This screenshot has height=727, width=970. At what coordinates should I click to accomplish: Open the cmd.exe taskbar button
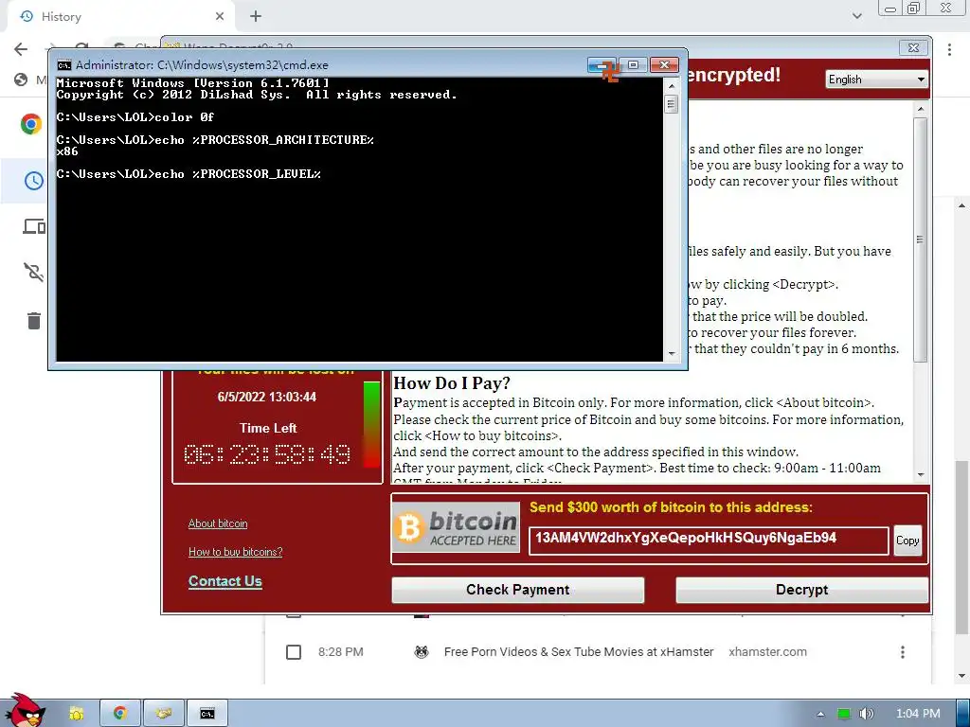point(207,714)
